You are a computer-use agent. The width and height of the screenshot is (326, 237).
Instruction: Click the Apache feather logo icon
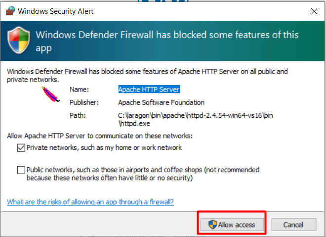click(x=50, y=95)
